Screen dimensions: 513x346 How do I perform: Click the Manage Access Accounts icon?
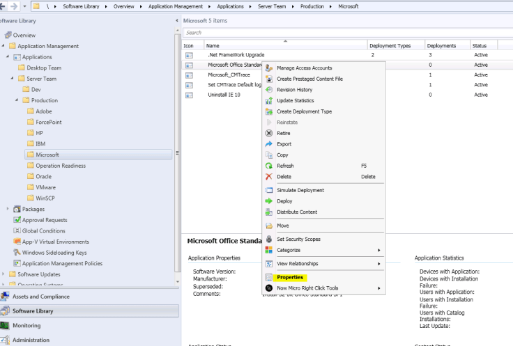[269, 68]
